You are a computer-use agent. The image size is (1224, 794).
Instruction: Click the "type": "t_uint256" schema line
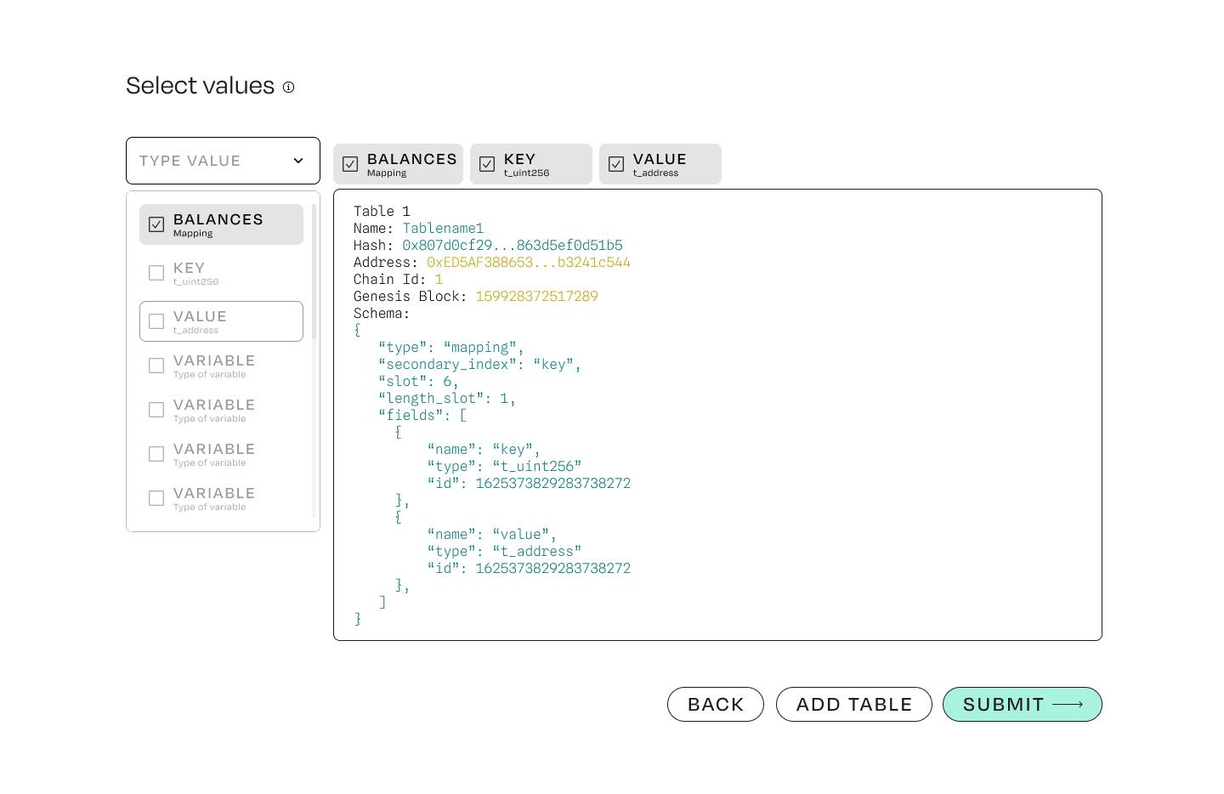tap(505, 466)
